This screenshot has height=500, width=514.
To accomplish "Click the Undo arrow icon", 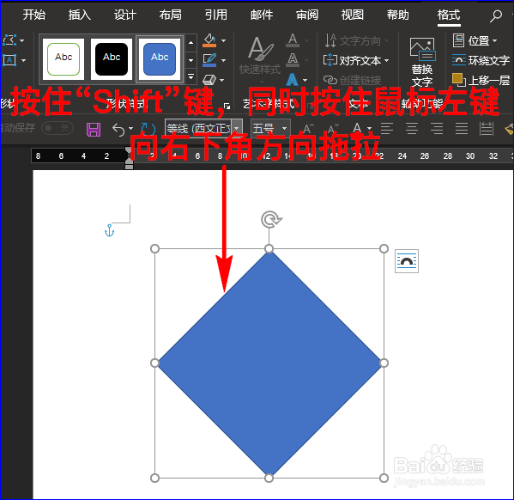I will [118, 130].
